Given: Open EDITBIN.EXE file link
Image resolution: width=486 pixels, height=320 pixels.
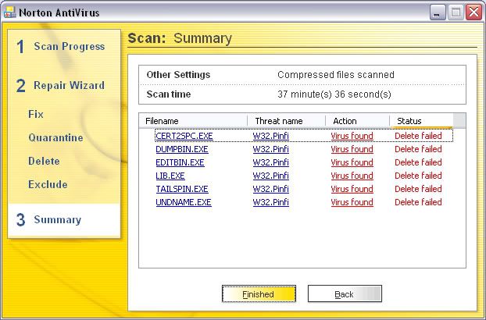Looking at the screenshot, I should [x=180, y=162].
